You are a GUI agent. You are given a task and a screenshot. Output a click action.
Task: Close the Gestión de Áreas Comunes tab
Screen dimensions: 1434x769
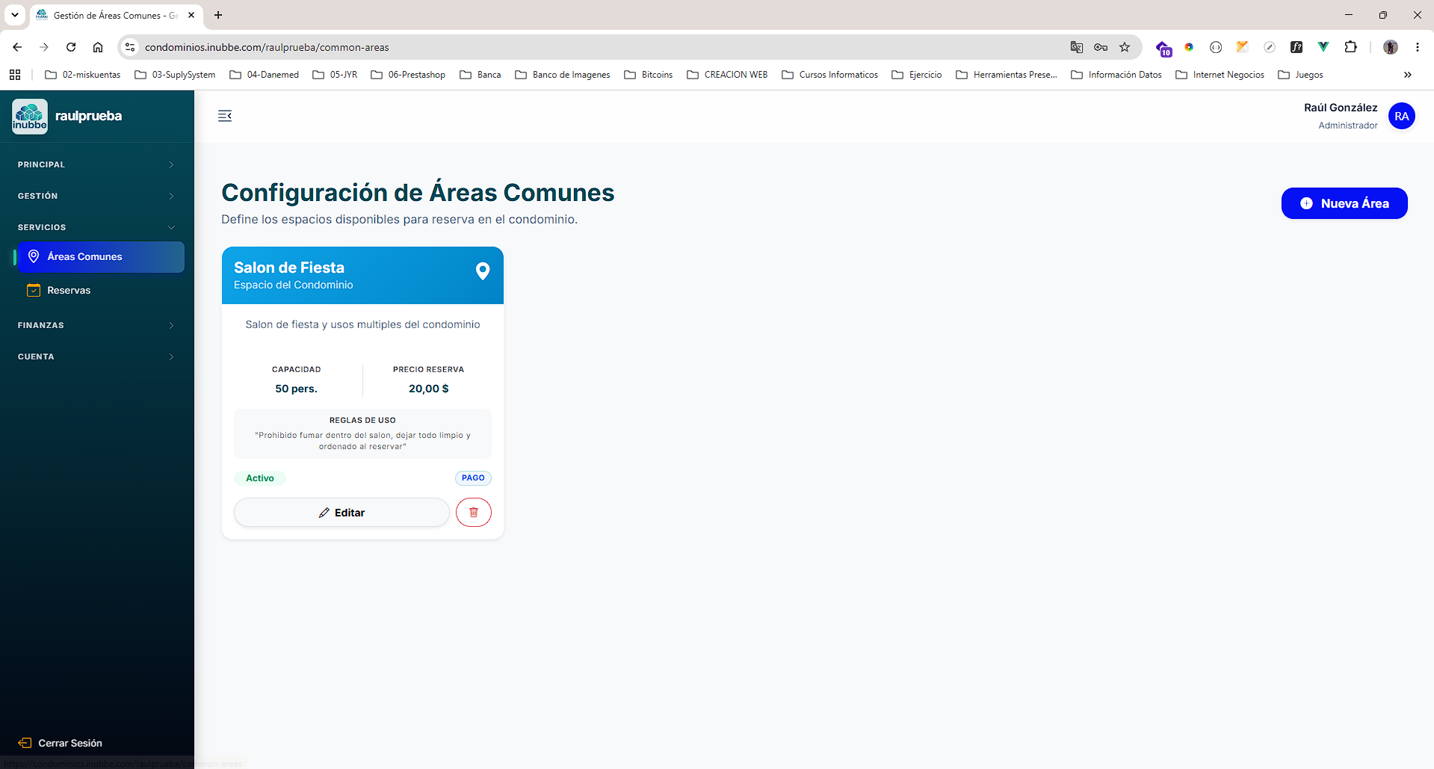point(191,15)
